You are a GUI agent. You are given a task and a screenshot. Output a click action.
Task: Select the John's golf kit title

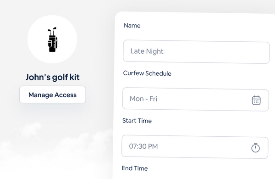point(53,77)
